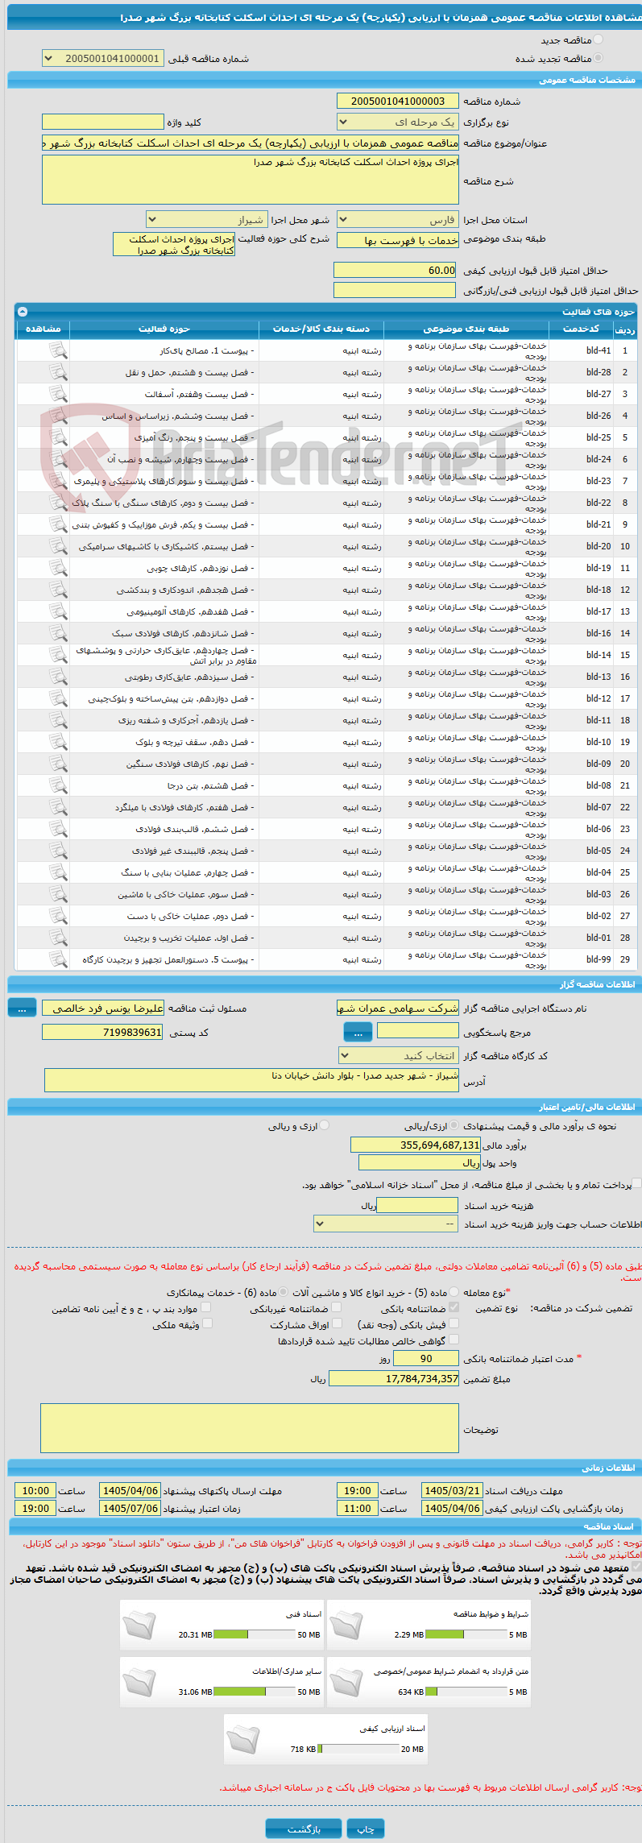Image resolution: width=642 pixels, height=1843 pixels.
Task: Open the استان محل اجرا dropdown
Action: pyautogui.click(x=398, y=219)
